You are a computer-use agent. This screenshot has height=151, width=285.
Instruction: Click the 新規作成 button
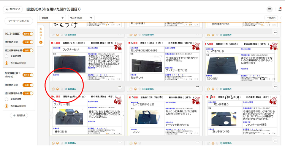[x=19, y=115]
